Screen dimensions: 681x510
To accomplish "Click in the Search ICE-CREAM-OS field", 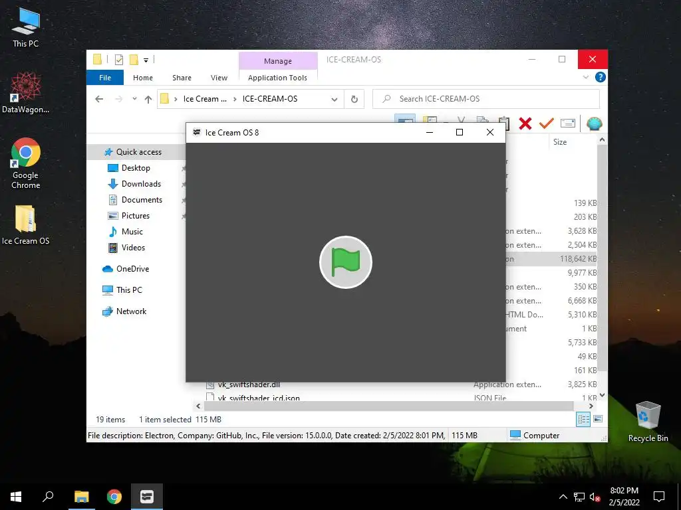I will 486,99.
